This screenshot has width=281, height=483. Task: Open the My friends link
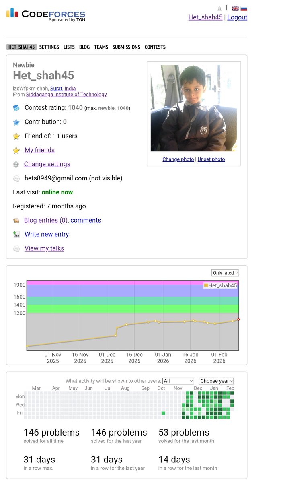click(39, 150)
